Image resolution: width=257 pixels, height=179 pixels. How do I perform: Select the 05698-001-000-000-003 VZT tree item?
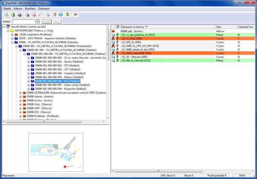click(58, 69)
